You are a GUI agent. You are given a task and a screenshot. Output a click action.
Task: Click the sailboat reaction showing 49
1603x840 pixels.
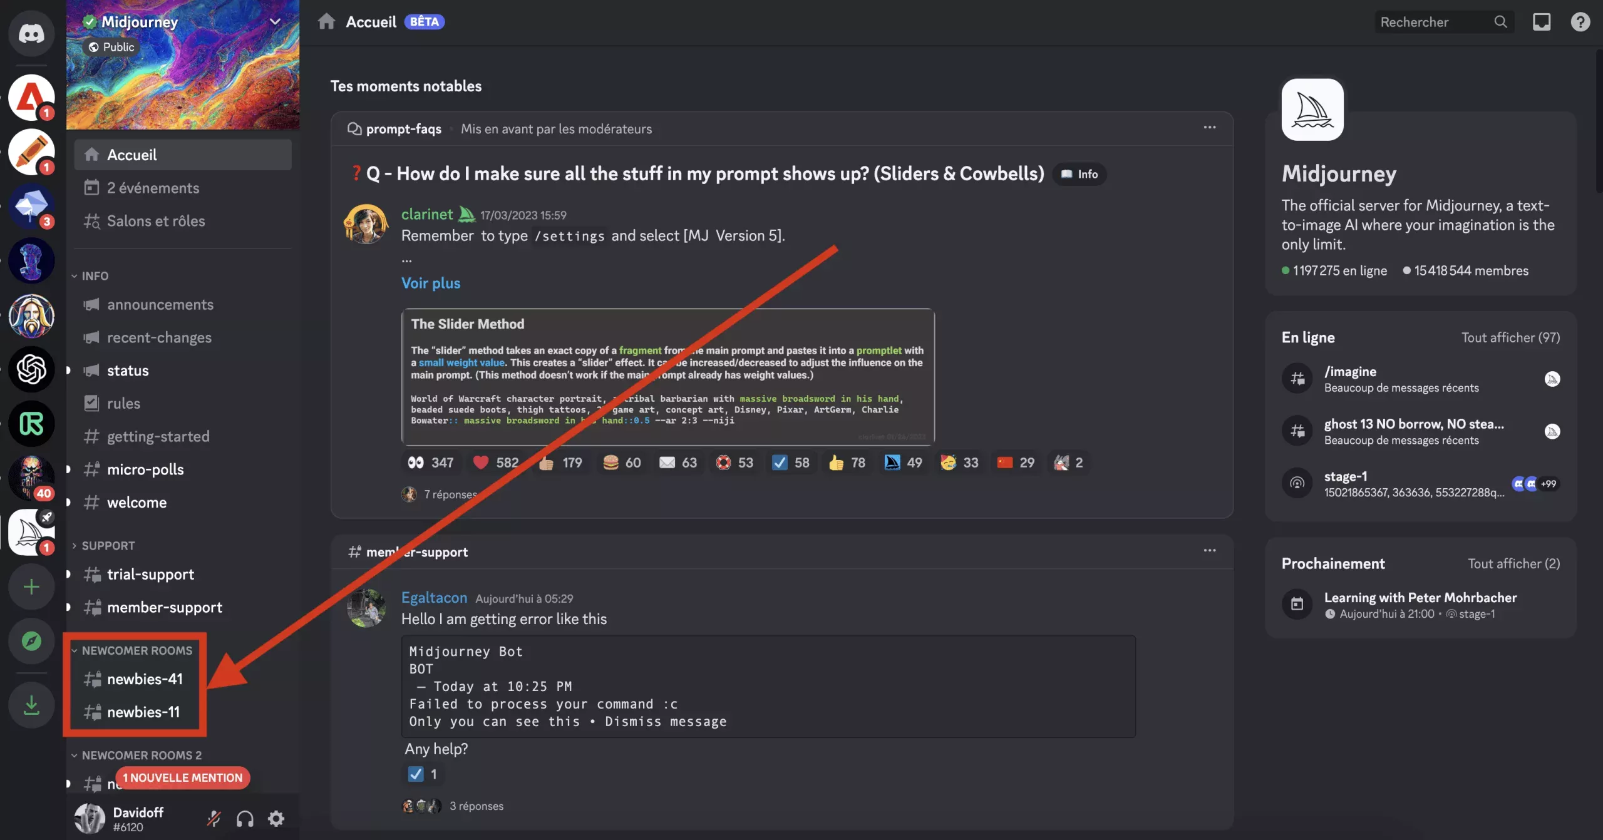tap(903, 463)
